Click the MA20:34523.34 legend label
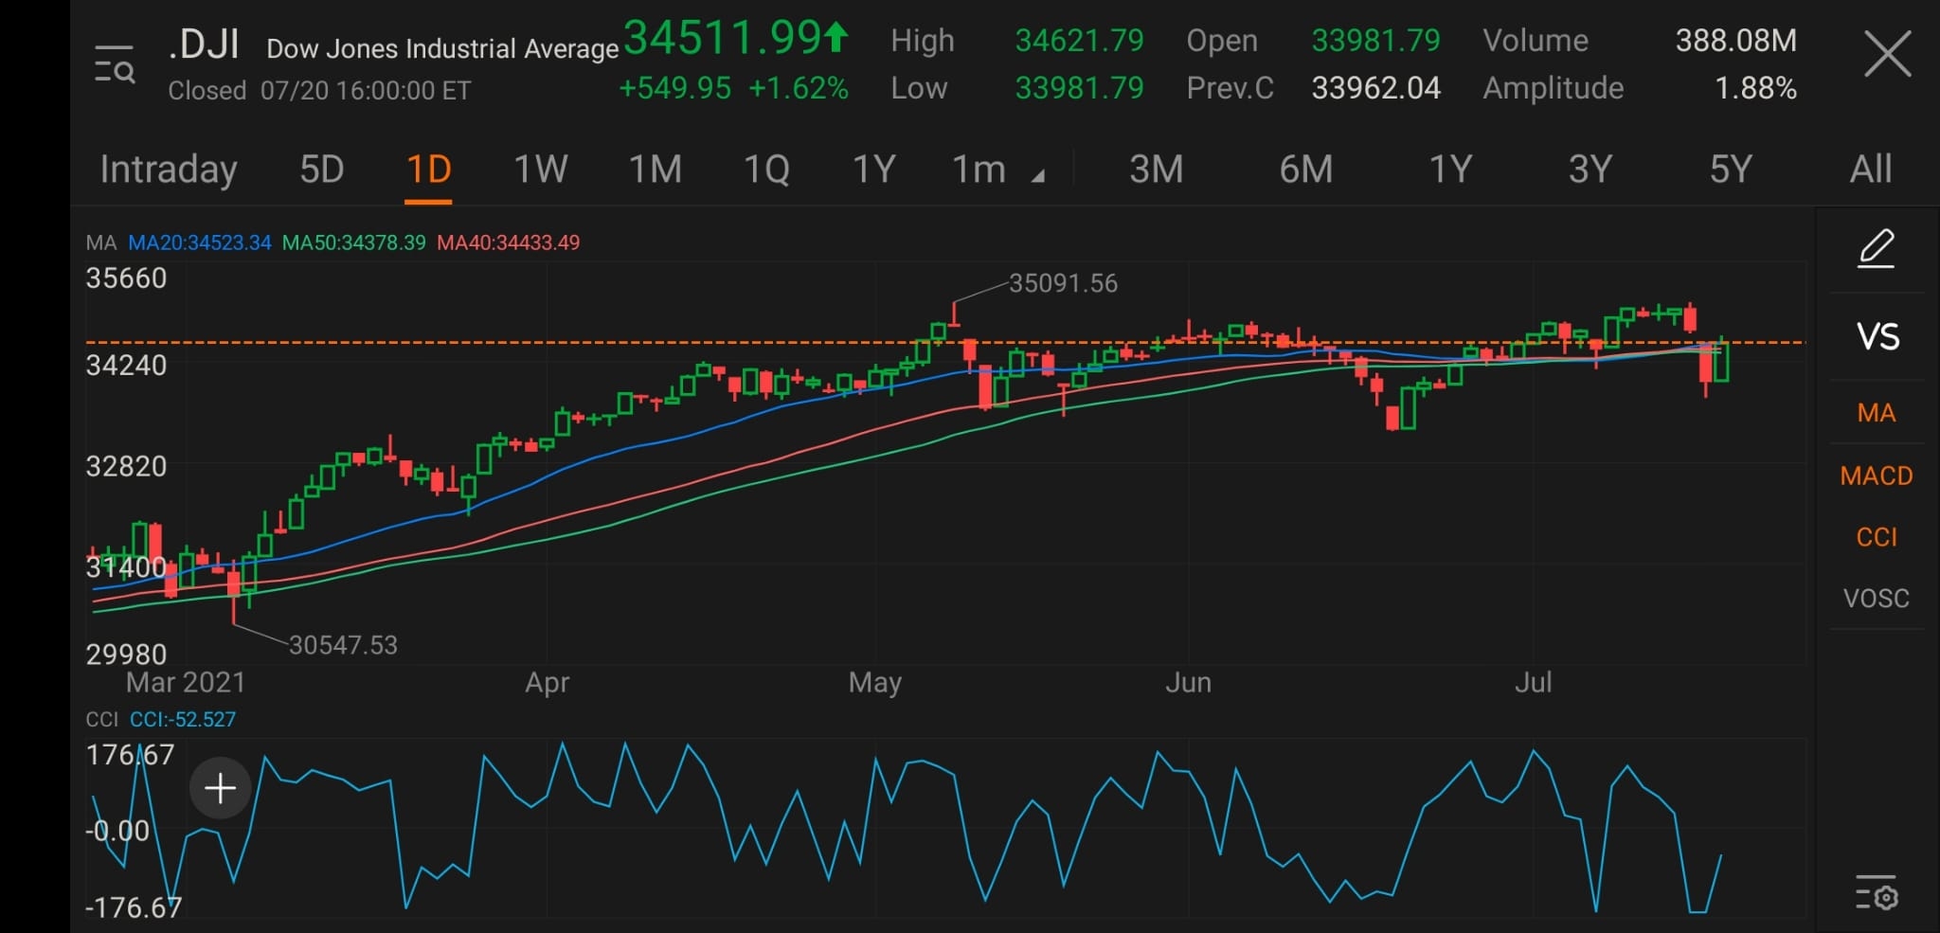The height and width of the screenshot is (933, 1940). pyautogui.click(x=200, y=242)
